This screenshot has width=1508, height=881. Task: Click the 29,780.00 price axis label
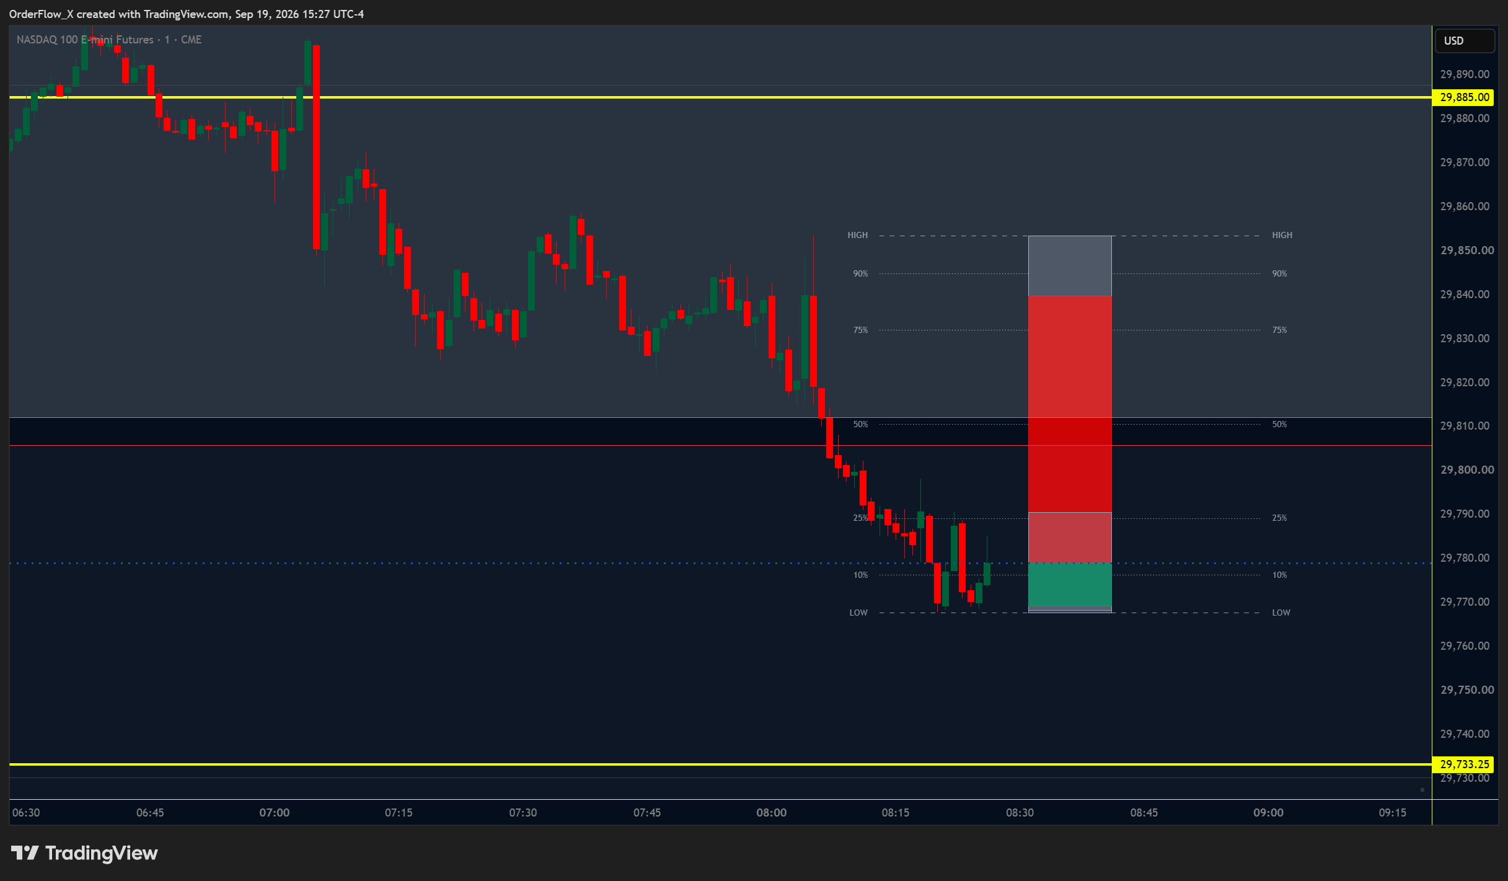click(x=1465, y=558)
